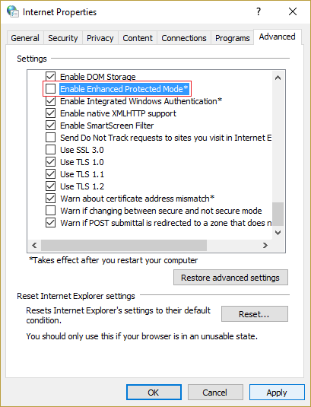311x407 pixels.
Task: Enable Enhanced Protected Mode checkbox
Action: (50, 89)
